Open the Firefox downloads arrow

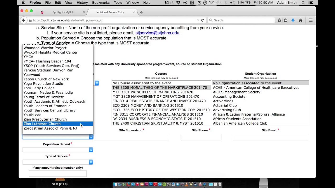(293, 20)
